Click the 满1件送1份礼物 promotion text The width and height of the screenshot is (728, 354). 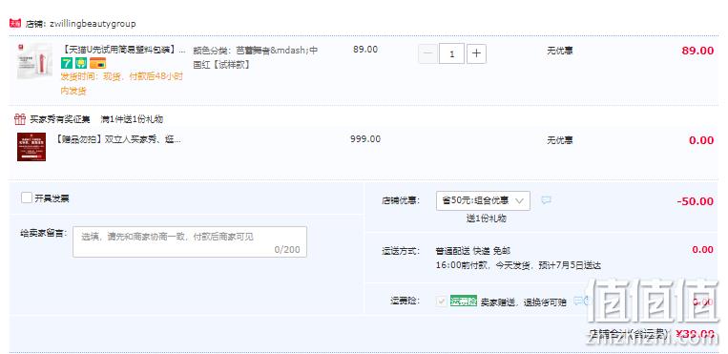pyautogui.click(x=132, y=119)
